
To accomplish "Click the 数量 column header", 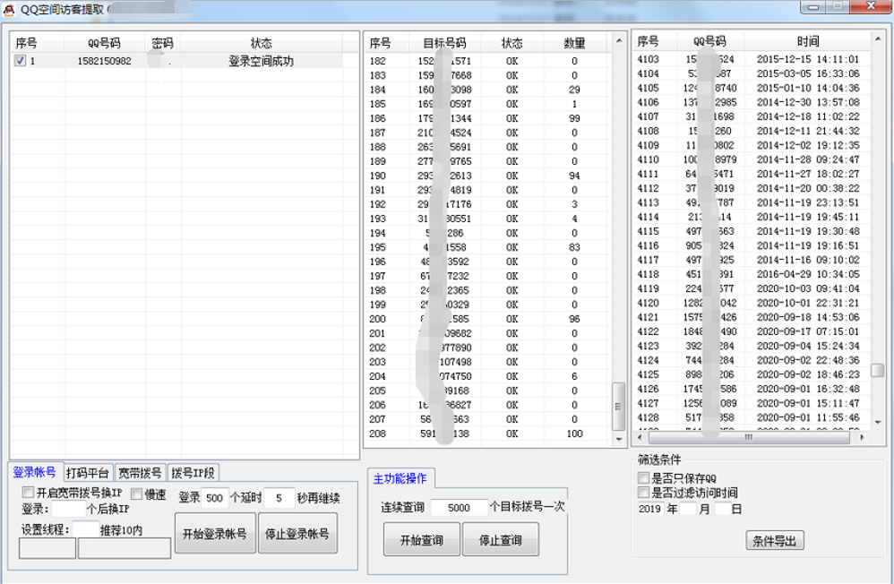I will 574,43.
